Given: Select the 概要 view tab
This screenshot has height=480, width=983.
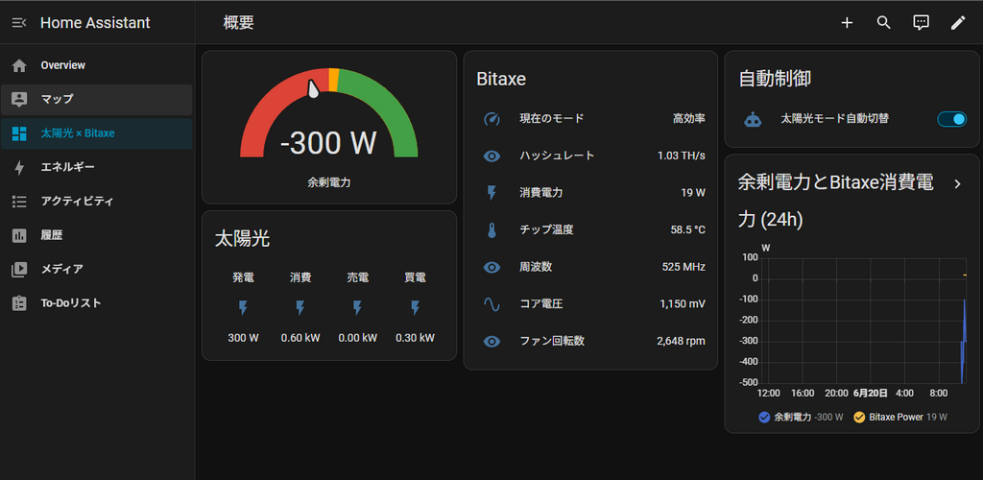Looking at the screenshot, I should pos(239,23).
